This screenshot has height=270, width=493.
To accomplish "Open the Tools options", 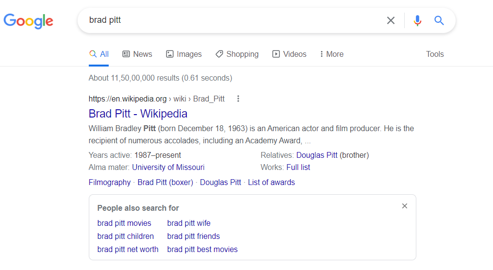I will coord(435,54).
